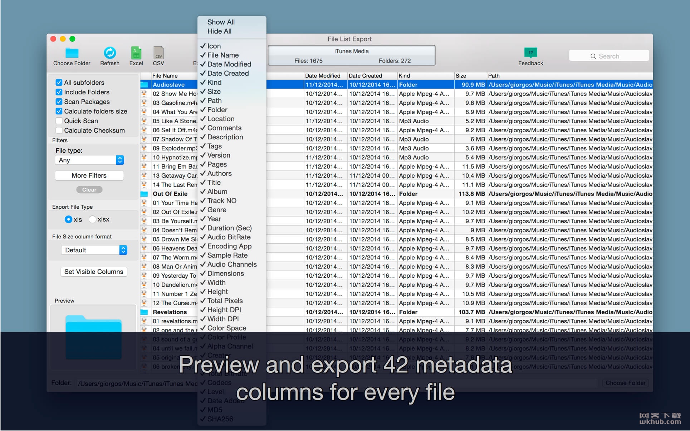Screen dimensions: 690x431
Task: Uncheck Calculate folders size
Action: (x=59, y=112)
